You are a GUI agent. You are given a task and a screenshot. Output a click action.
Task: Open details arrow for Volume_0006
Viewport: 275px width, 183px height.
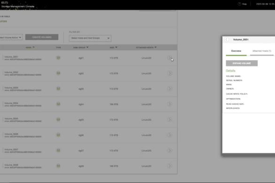(x=169, y=135)
